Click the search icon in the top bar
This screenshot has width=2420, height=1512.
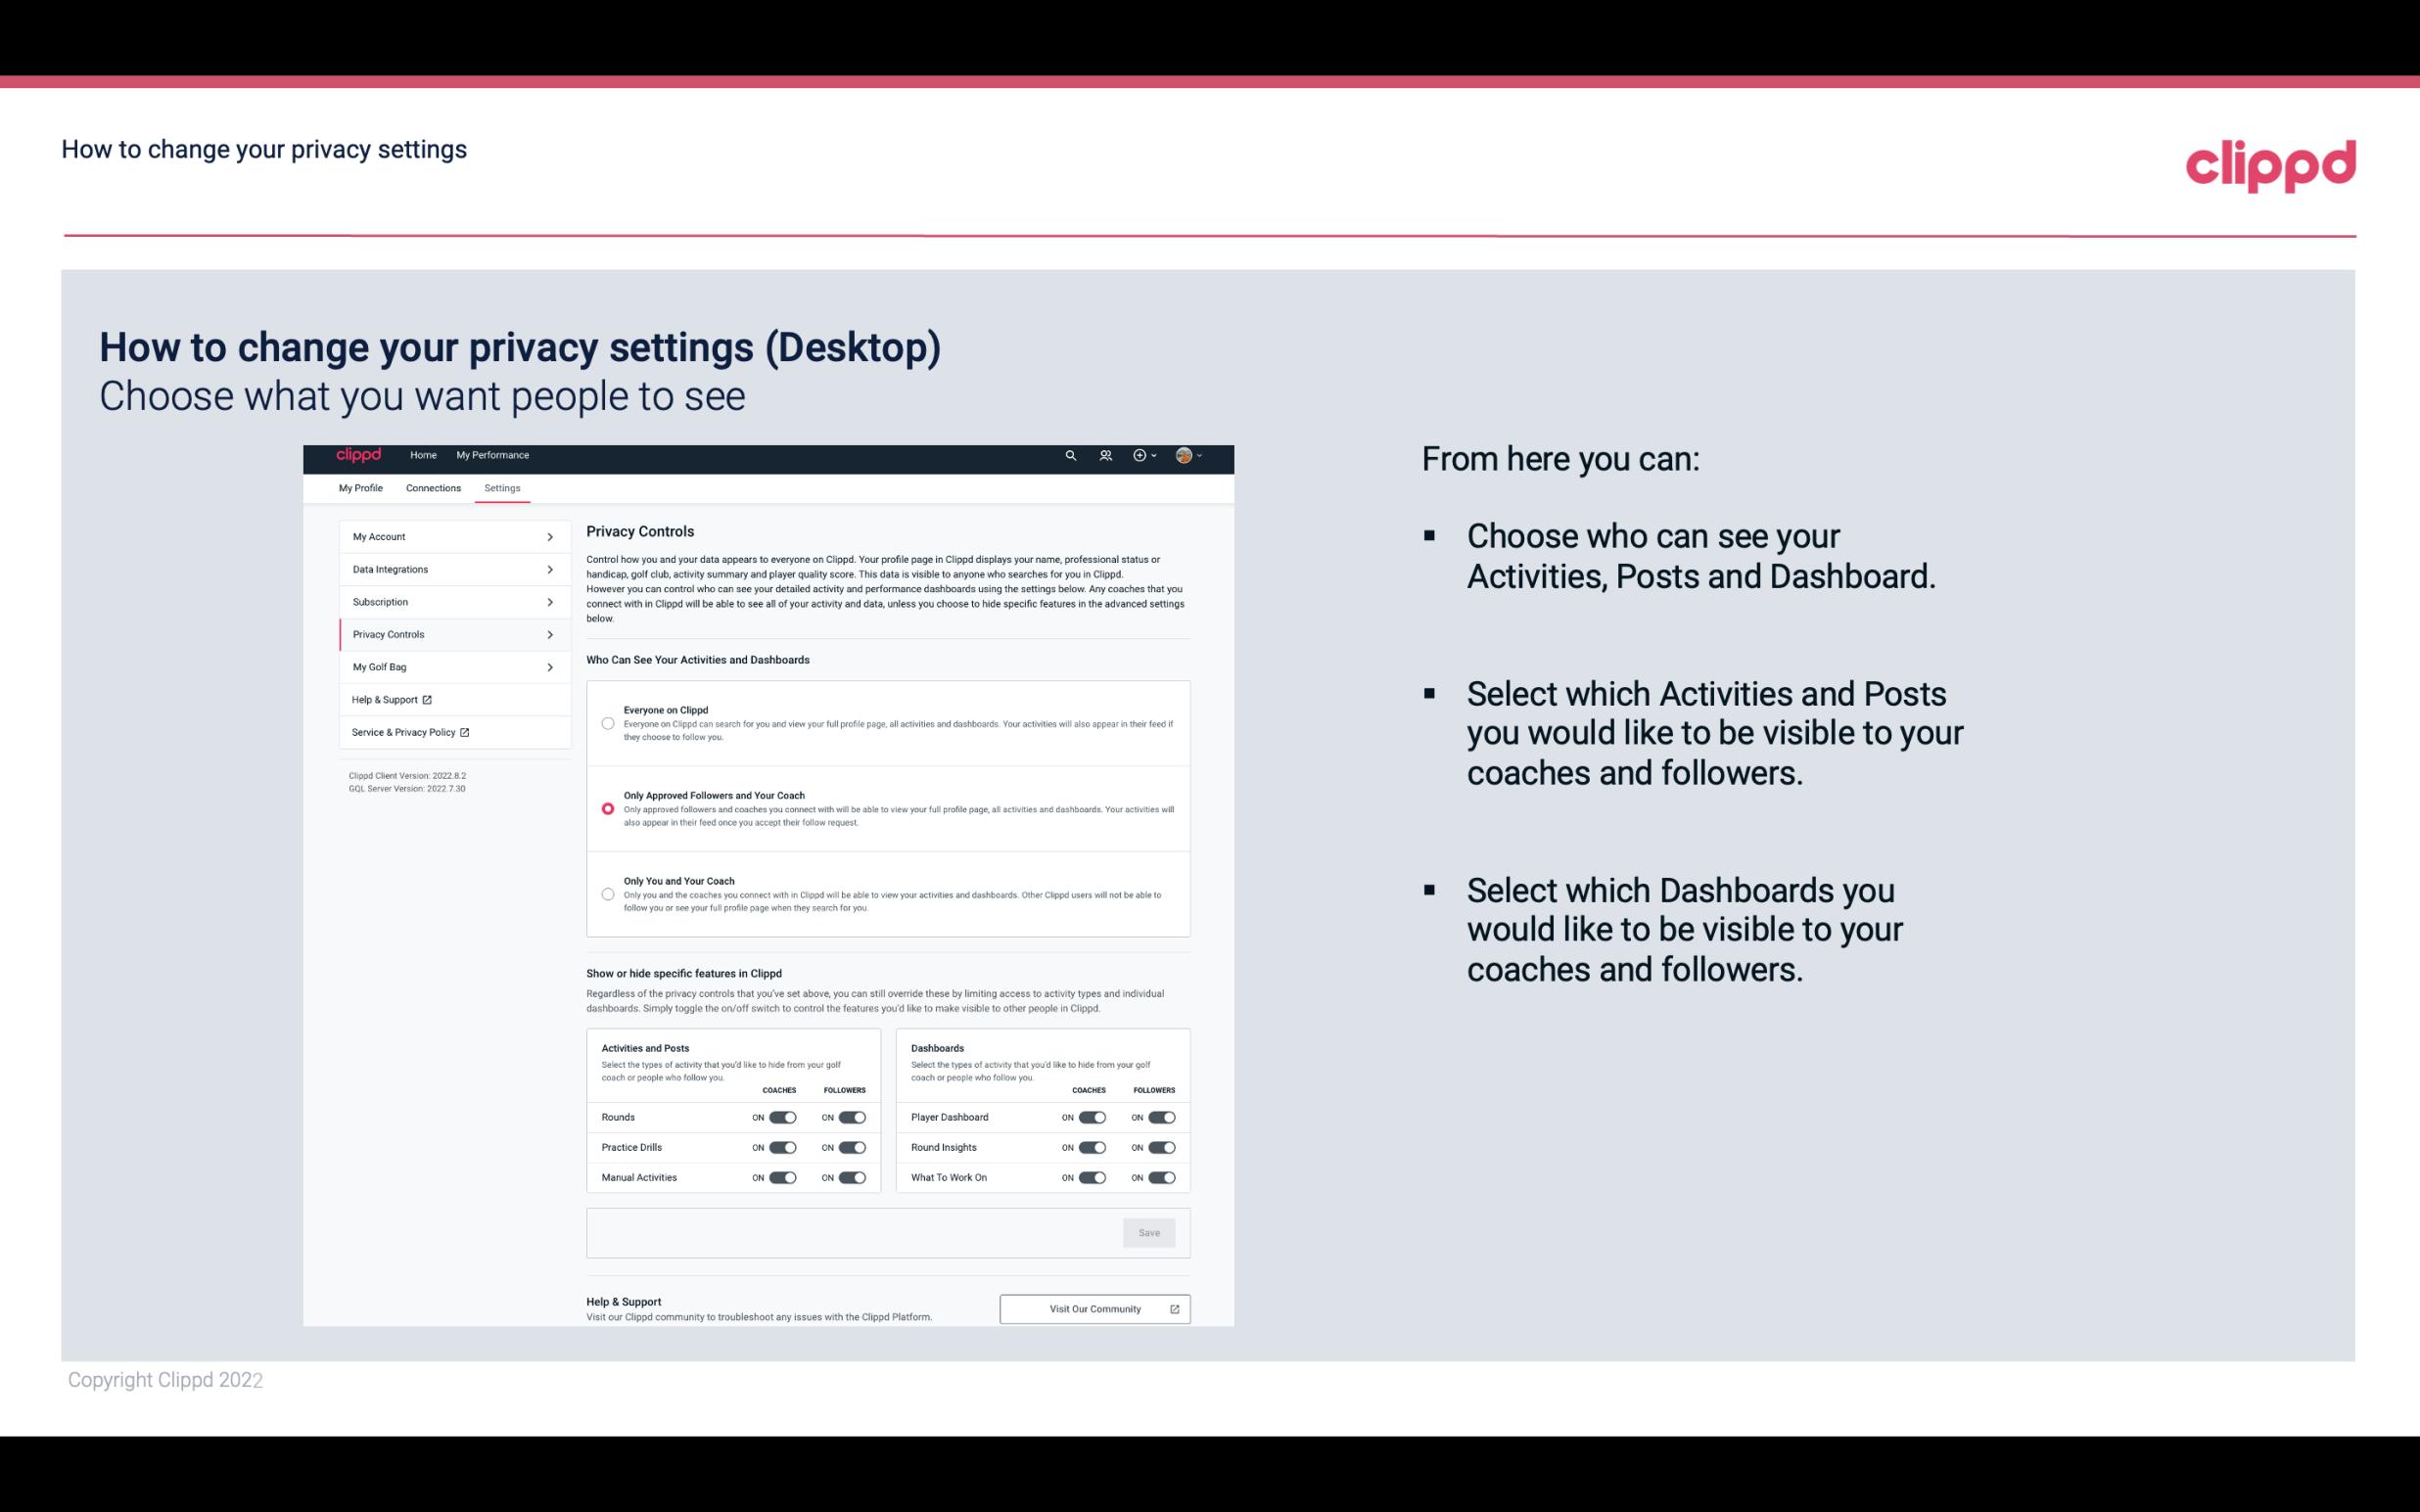1070,456
